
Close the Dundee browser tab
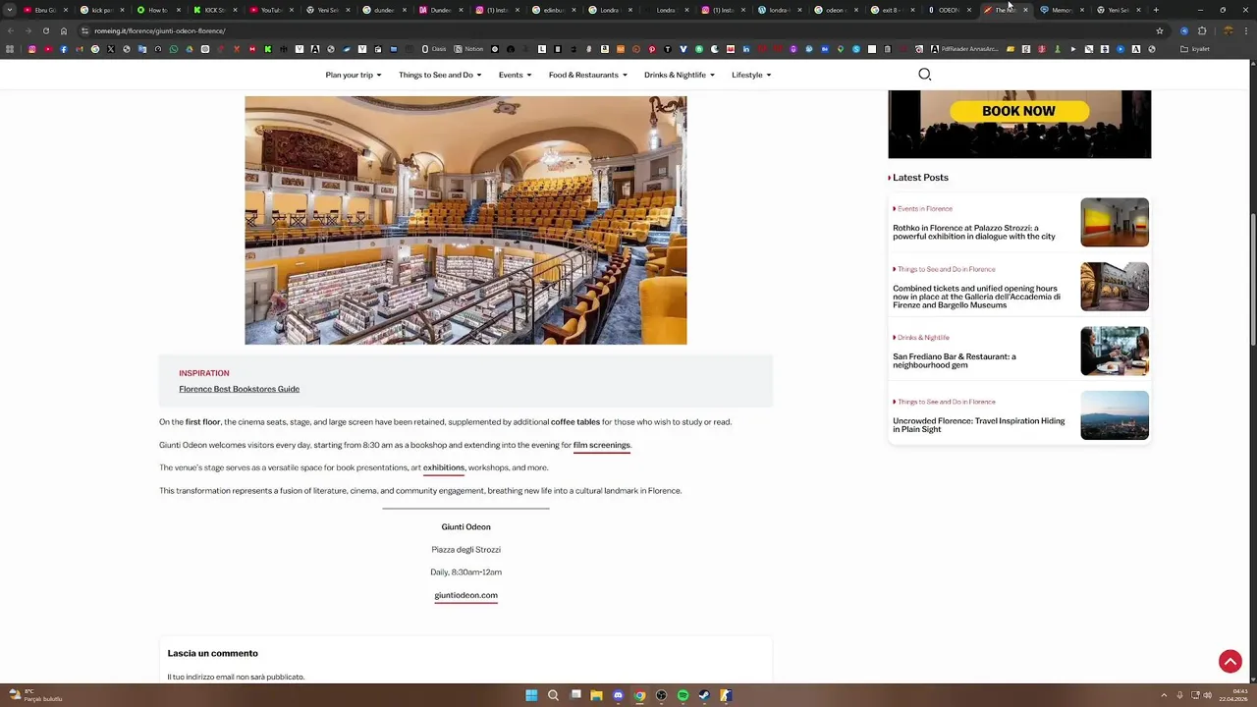click(462, 10)
